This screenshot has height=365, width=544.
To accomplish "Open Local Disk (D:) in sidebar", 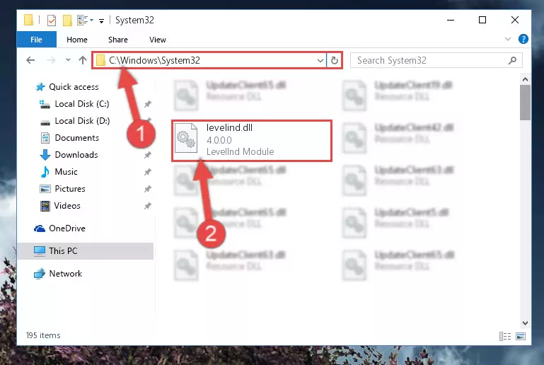I will [x=82, y=121].
